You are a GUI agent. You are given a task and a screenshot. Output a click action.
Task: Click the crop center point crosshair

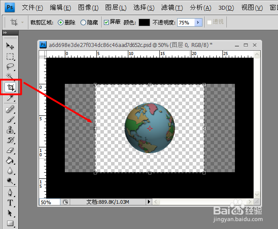pos(150,128)
